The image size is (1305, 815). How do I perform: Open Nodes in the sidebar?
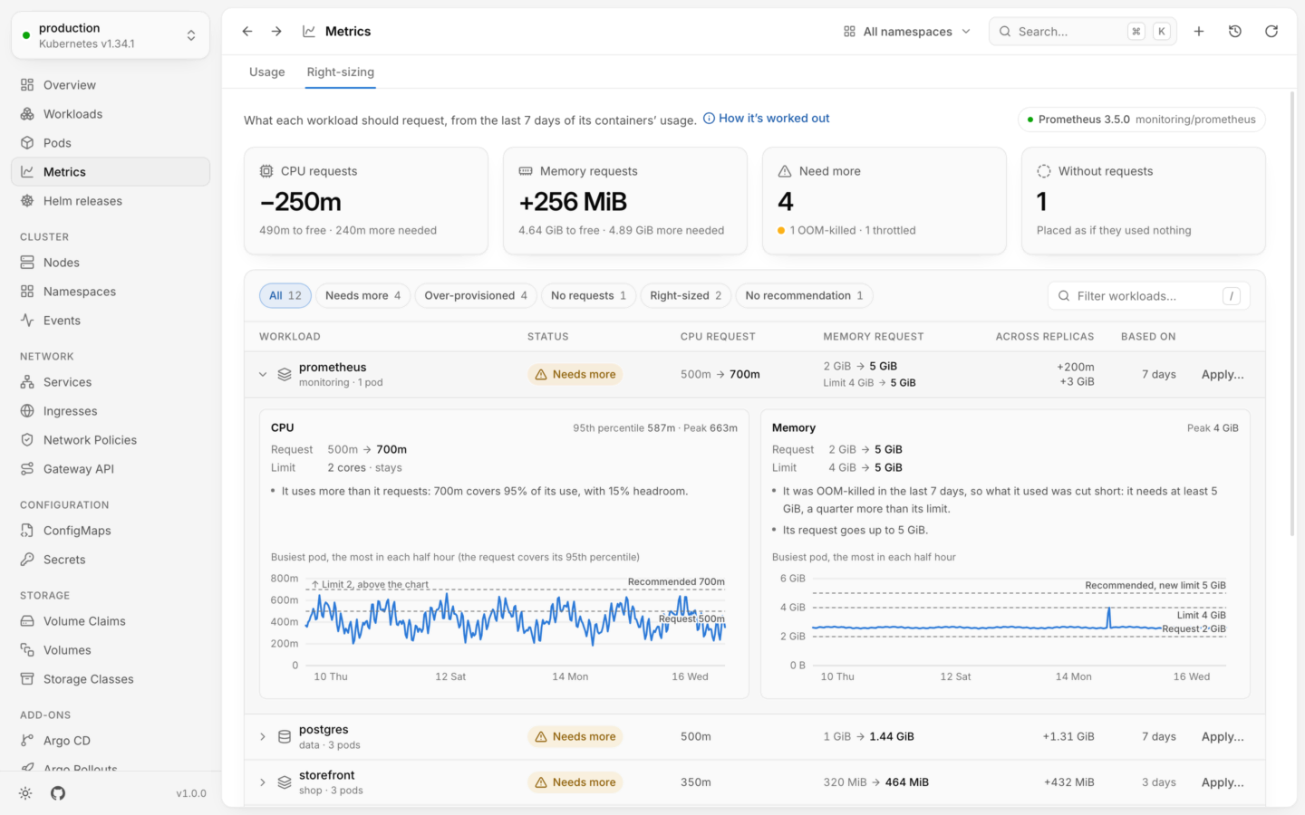[x=111, y=263]
